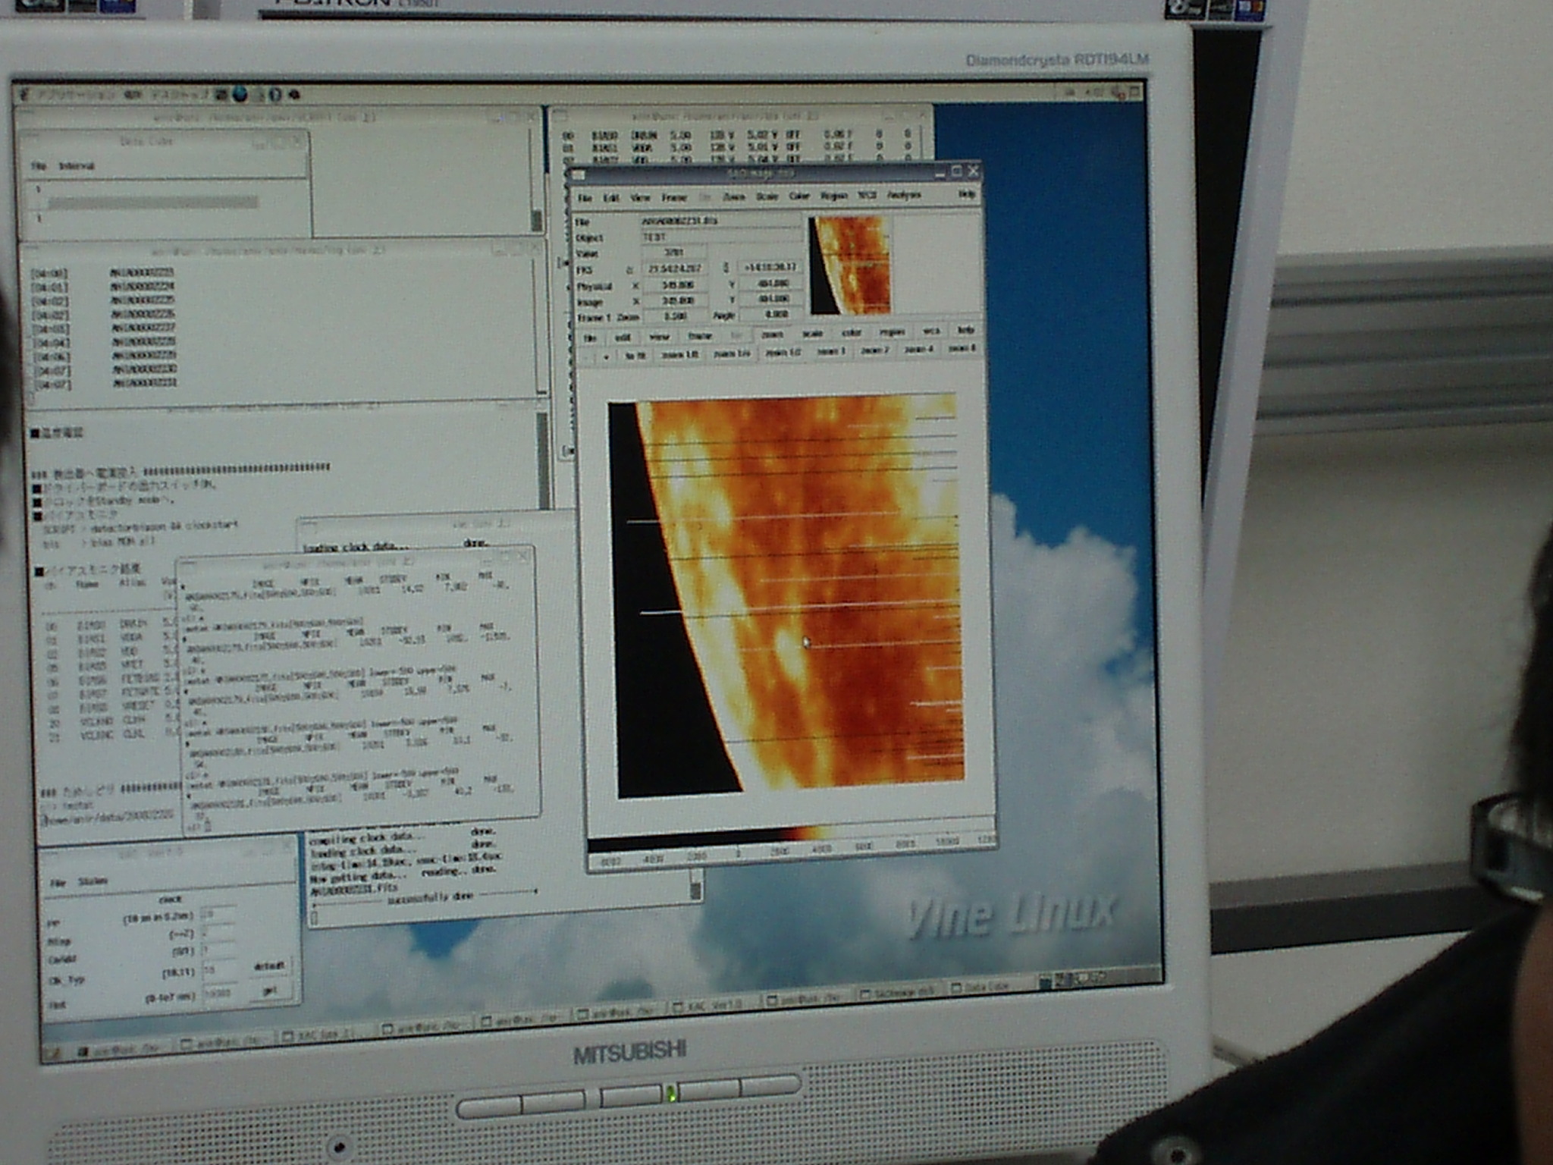Click 'zoom 2' button
This screenshot has height=1165, width=1553.
point(874,350)
